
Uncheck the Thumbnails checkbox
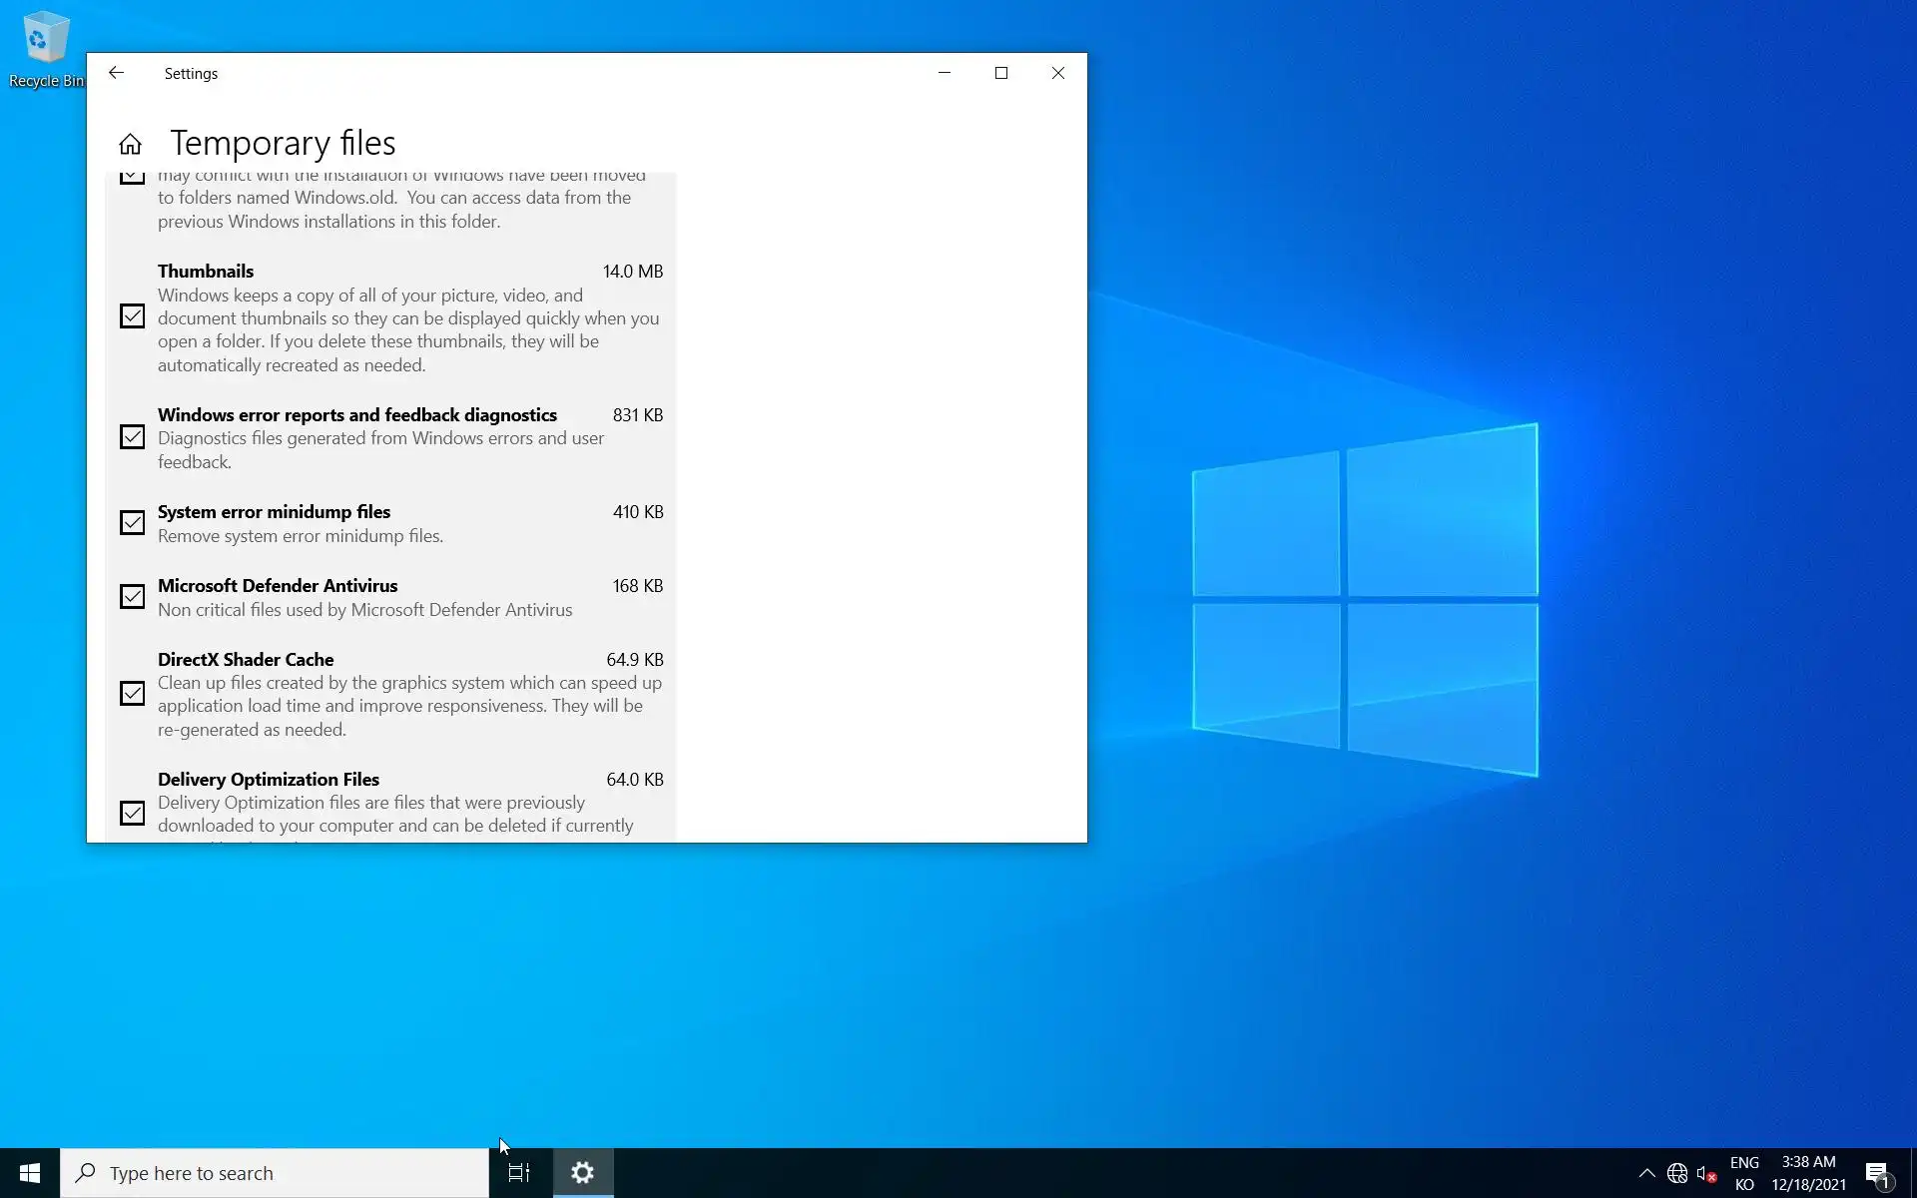coord(132,316)
